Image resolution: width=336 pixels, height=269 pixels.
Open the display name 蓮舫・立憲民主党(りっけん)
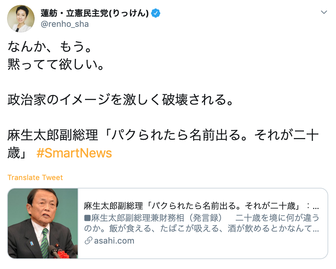pyautogui.click(x=95, y=13)
